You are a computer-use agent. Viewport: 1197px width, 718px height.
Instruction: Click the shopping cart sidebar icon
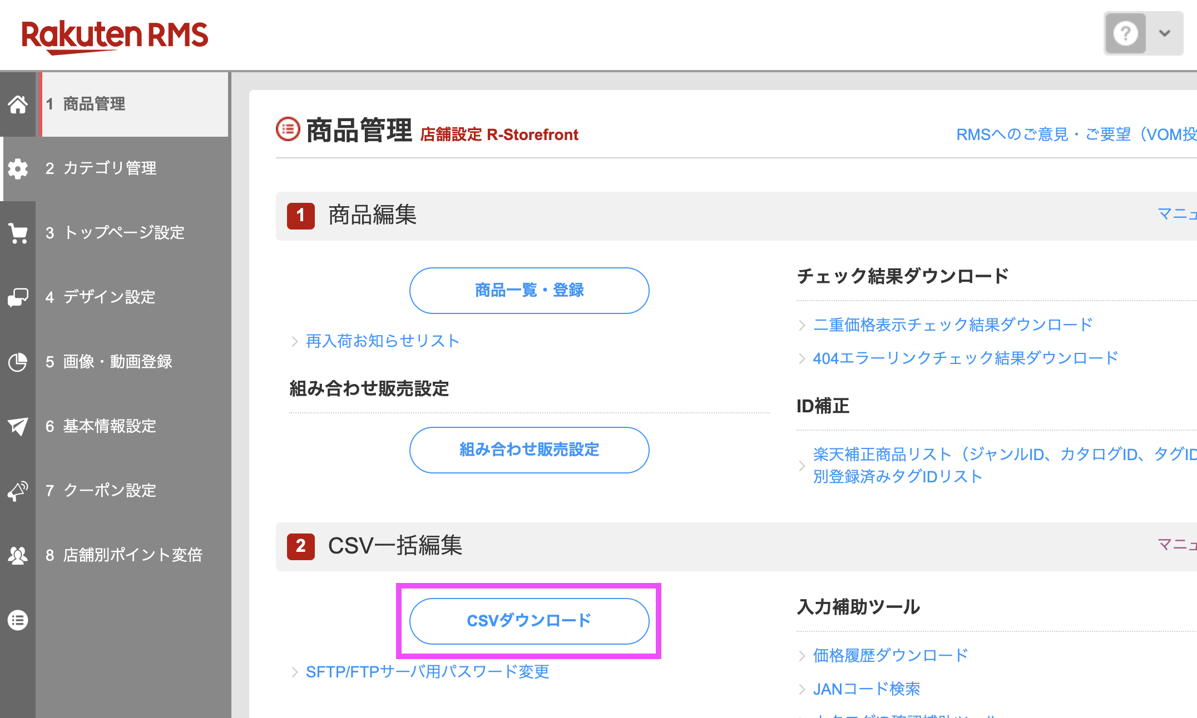18,233
